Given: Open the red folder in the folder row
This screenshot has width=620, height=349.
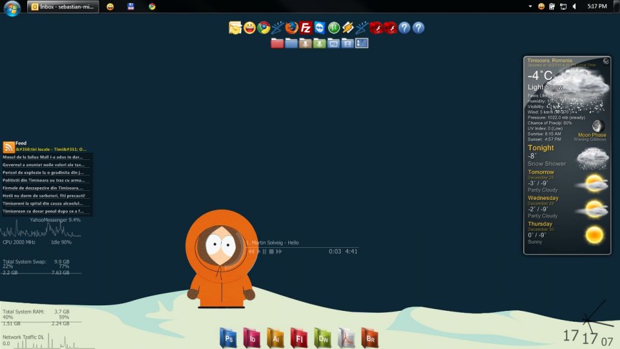Looking at the screenshot, I should click(277, 43).
